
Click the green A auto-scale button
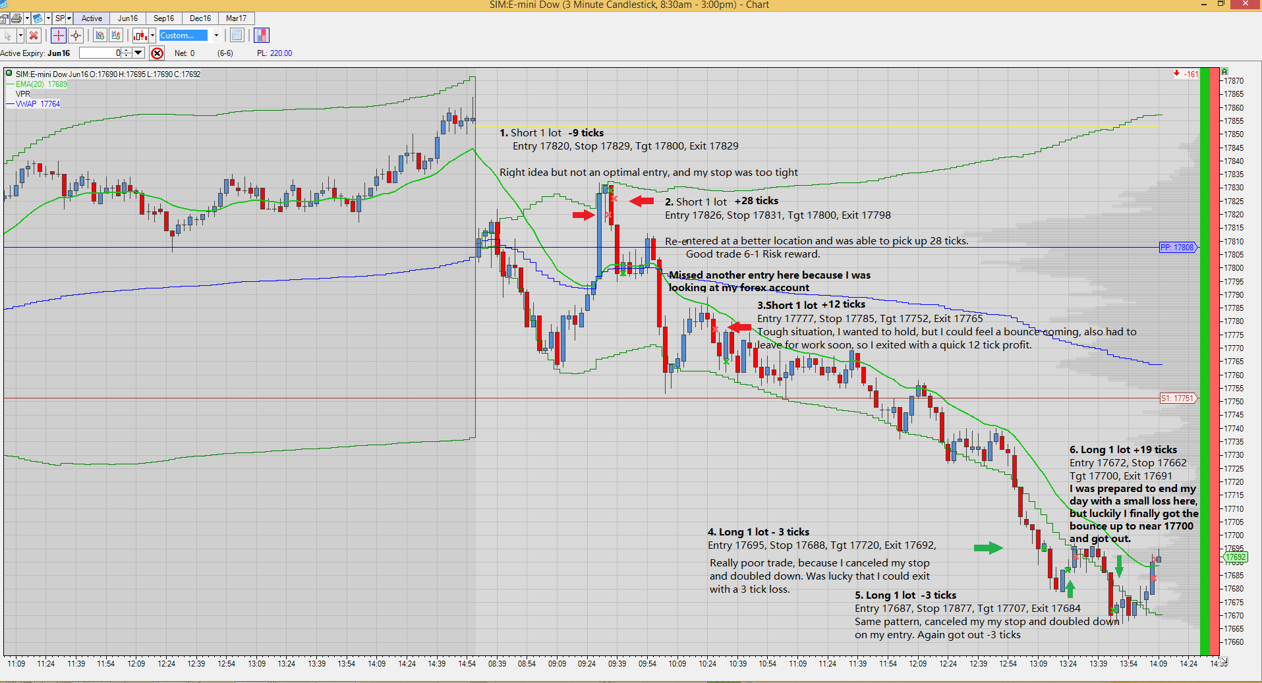pyautogui.click(x=1224, y=71)
